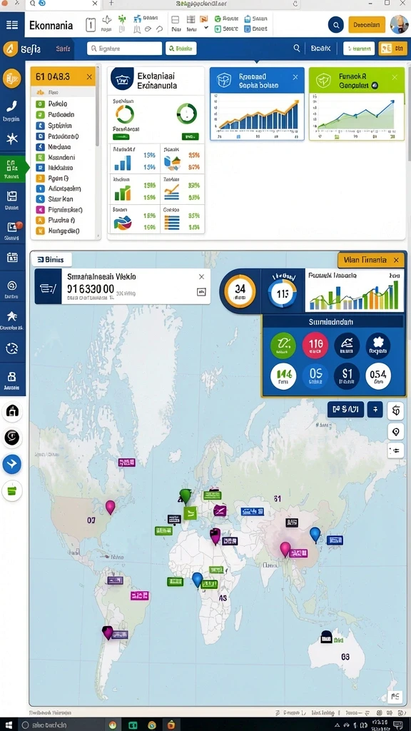
Task: Open the phone icon in the left sidebar
Action: 12,106
